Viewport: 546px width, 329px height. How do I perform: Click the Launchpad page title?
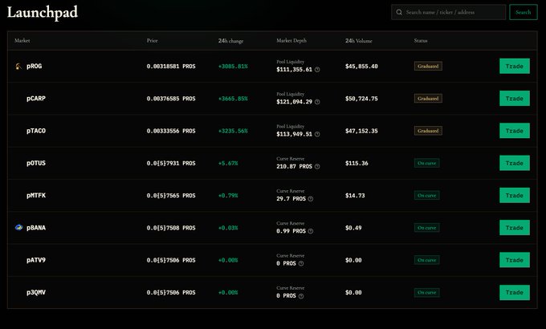click(43, 13)
